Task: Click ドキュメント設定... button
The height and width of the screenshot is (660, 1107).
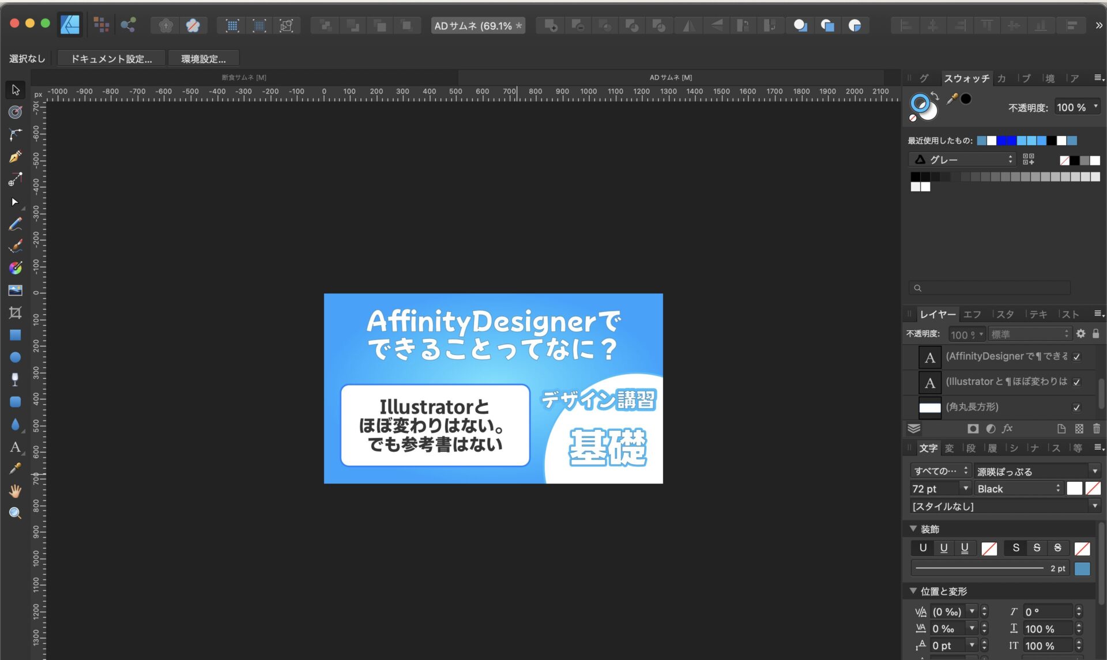Action: pos(111,58)
